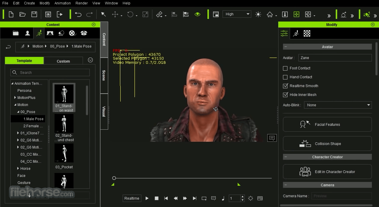Viewport: 379px width, 207px height.
Task: Activate the Rotate tool
Action: pos(130,14)
